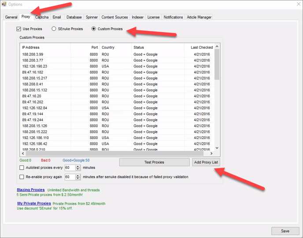Select proxy row 89.47.19.144
Image resolution: width=303 pixels, height=238 pixels.
(x=117, y=114)
